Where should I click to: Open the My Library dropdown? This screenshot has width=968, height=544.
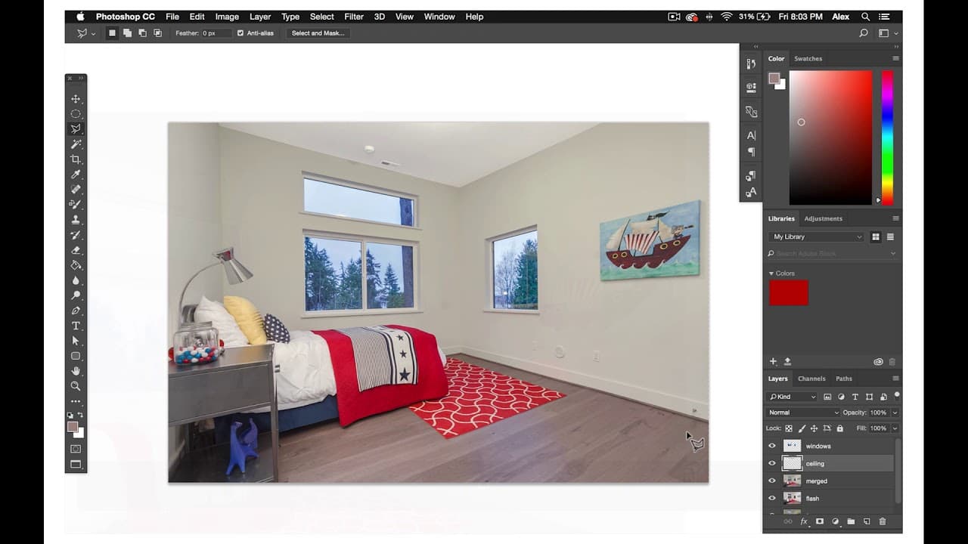(x=815, y=236)
